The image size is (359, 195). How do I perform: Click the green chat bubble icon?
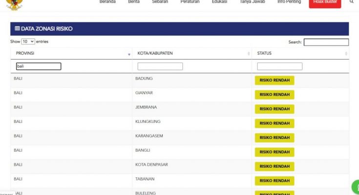click(x=356, y=187)
